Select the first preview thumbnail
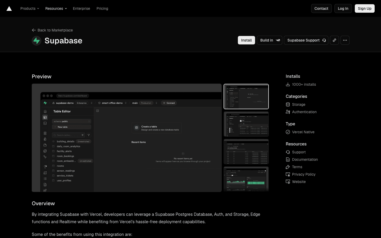This screenshot has height=238, width=381. pos(246,97)
